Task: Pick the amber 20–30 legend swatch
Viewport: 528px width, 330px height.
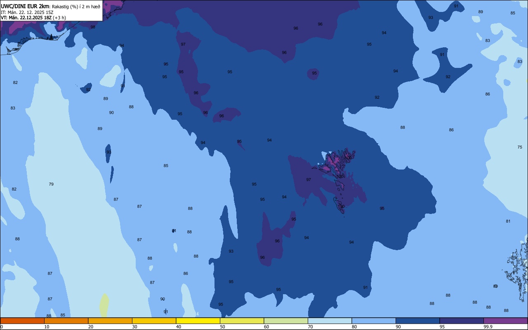Action: [x=110, y=321]
